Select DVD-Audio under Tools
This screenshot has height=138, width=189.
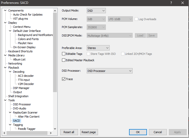pyautogui.click(x=20, y=108)
